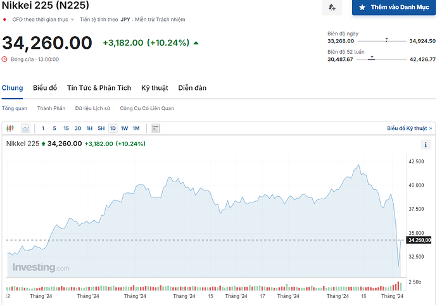Click the Investing.com logo watermark
The image size is (437, 305).
[41, 268]
